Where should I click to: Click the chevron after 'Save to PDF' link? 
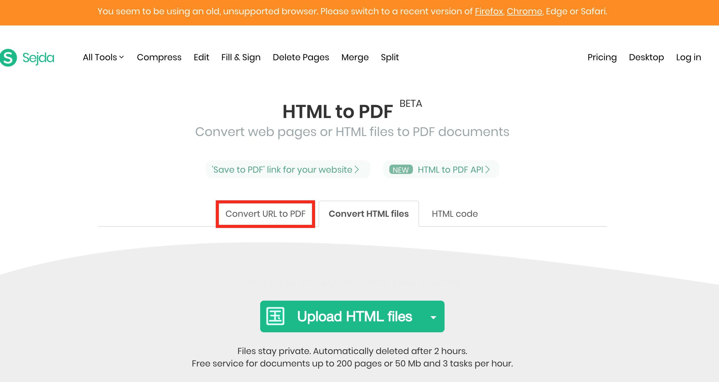click(x=357, y=170)
